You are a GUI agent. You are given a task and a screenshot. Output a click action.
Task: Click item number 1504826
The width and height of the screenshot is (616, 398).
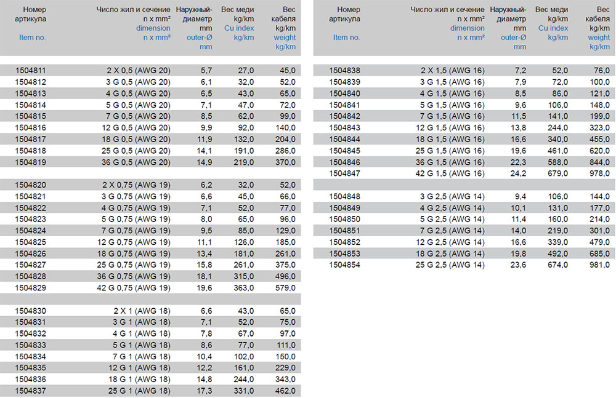pos(30,253)
